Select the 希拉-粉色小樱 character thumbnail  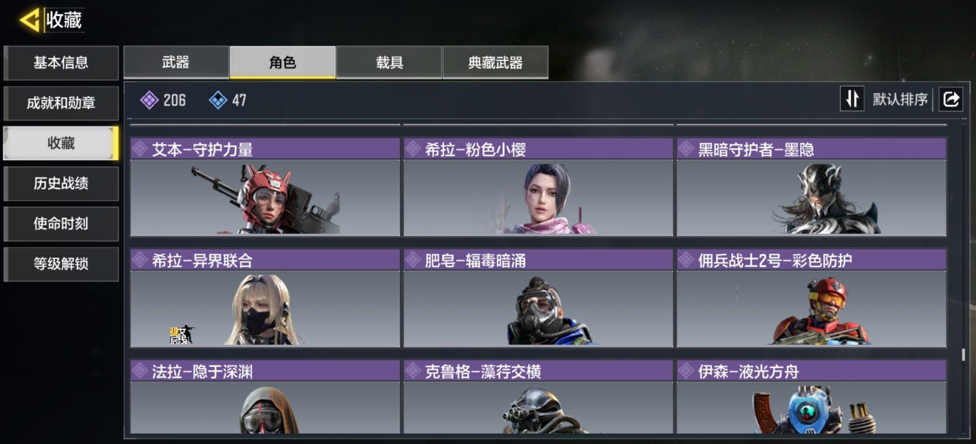[x=538, y=198]
